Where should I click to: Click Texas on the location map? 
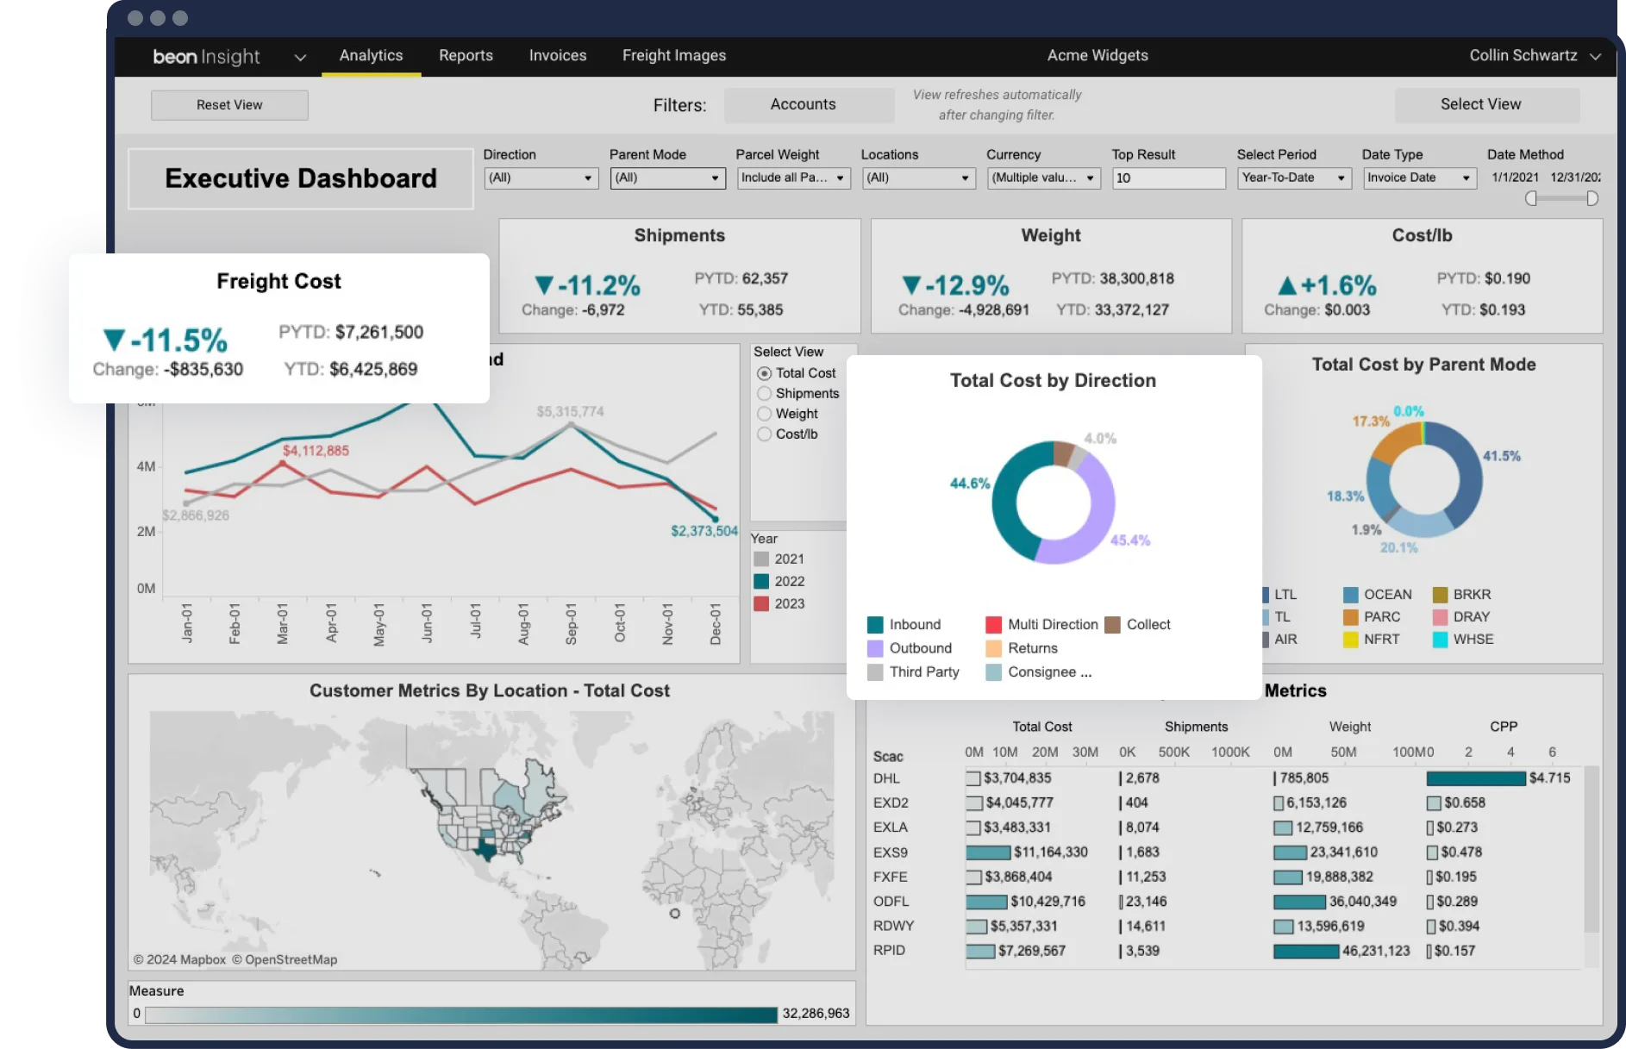(485, 849)
